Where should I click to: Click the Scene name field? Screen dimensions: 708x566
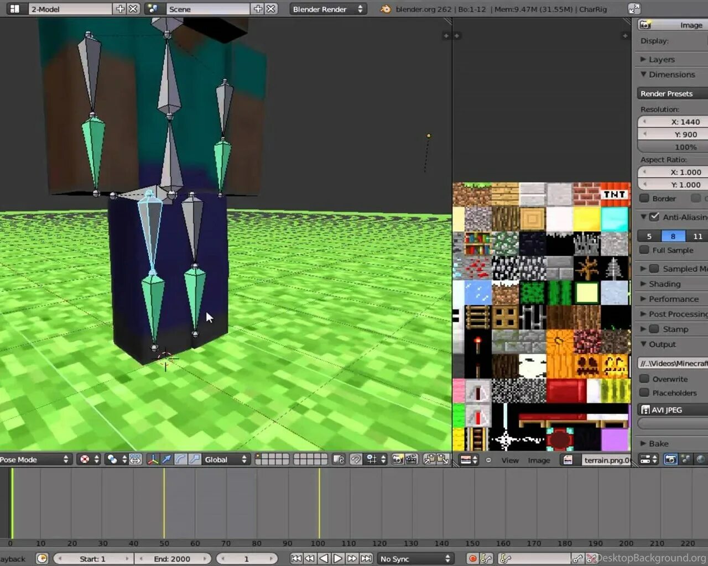pyautogui.click(x=208, y=9)
